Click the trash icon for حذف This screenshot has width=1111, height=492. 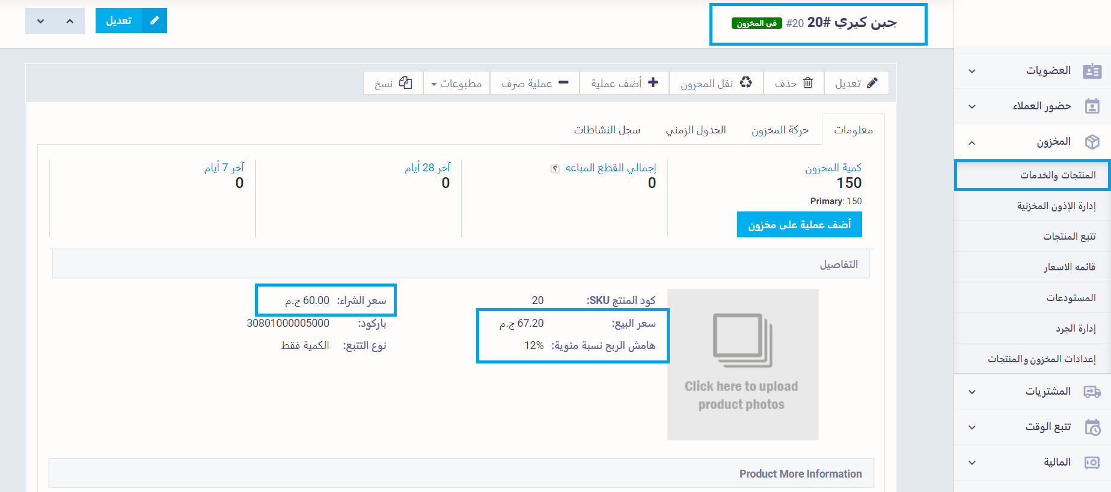tap(808, 83)
